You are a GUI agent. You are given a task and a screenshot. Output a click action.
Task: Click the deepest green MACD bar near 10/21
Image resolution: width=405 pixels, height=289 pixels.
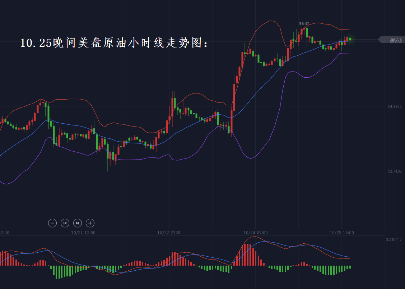[x=56, y=272]
